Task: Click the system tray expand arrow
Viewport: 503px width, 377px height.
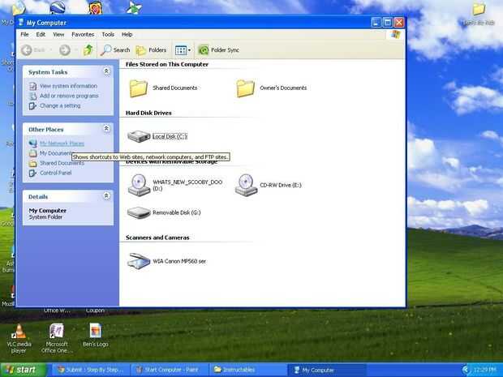Action: 466,370
